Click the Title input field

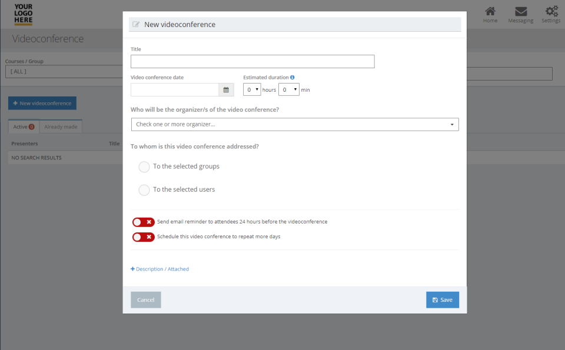pos(252,62)
